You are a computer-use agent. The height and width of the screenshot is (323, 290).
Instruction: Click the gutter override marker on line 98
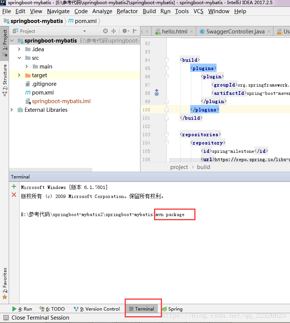[x=157, y=93]
